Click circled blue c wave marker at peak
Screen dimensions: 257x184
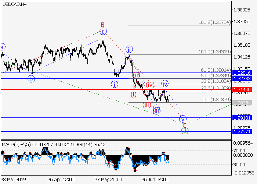tap(104, 31)
